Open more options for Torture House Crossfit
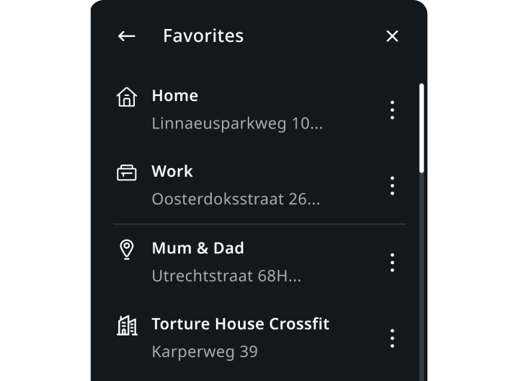This screenshot has width=516, height=381. [392, 338]
